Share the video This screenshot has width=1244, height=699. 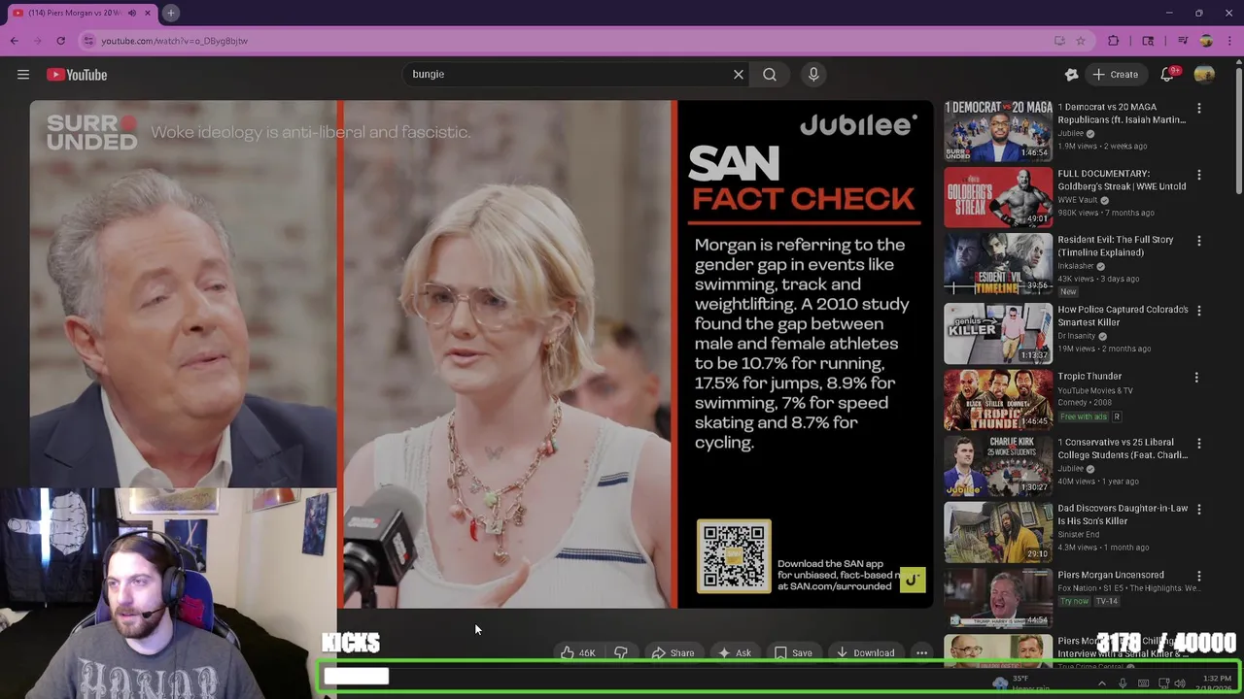(673, 653)
